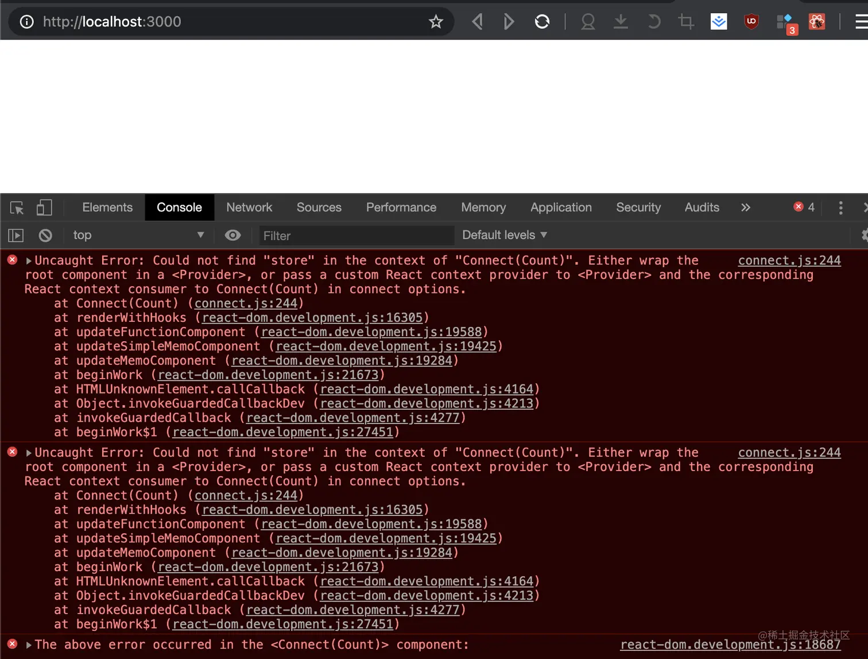This screenshot has width=868, height=659.
Task: Open the browser downloads icon
Action: click(x=621, y=22)
